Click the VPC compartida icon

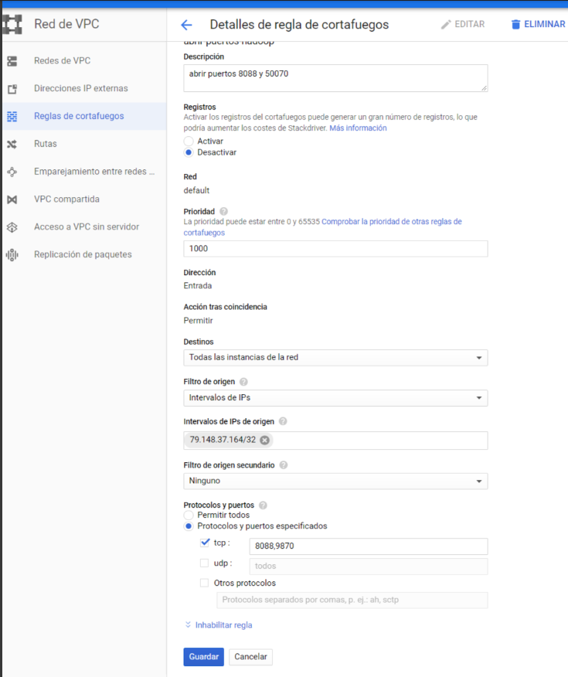click(x=12, y=199)
